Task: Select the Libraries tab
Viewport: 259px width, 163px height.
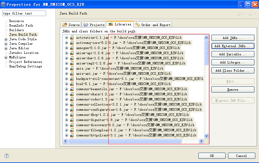Action: pos(120,24)
